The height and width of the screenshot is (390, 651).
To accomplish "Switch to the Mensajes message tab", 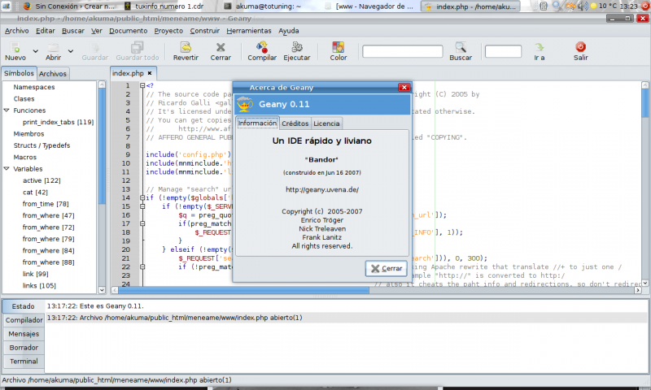I will 24,334.
